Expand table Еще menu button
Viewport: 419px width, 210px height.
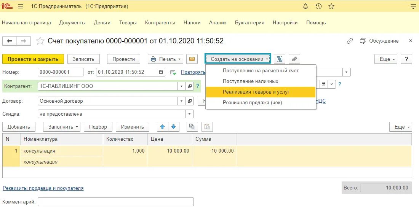[401, 127]
